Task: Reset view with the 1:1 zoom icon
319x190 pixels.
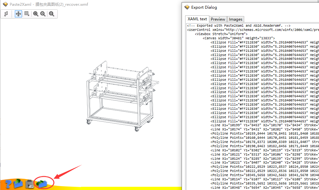Action: coord(52,14)
